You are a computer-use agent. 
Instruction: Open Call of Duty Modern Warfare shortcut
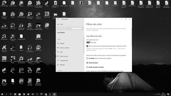click(x=38, y=26)
